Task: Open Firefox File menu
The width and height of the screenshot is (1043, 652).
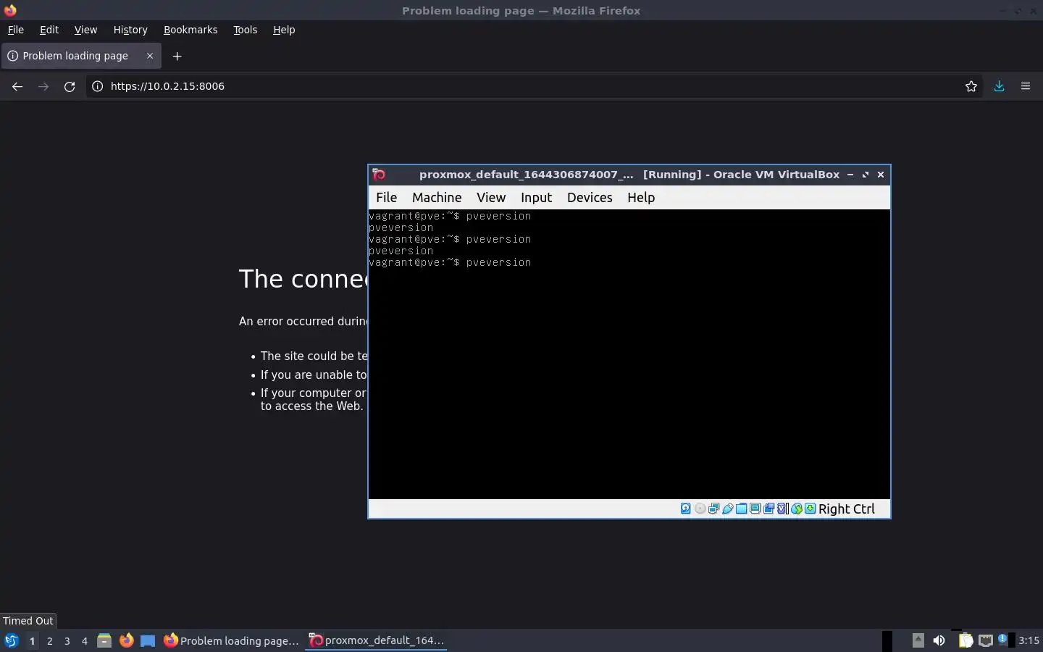Action: pyautogui.click(x=15, y=30)
